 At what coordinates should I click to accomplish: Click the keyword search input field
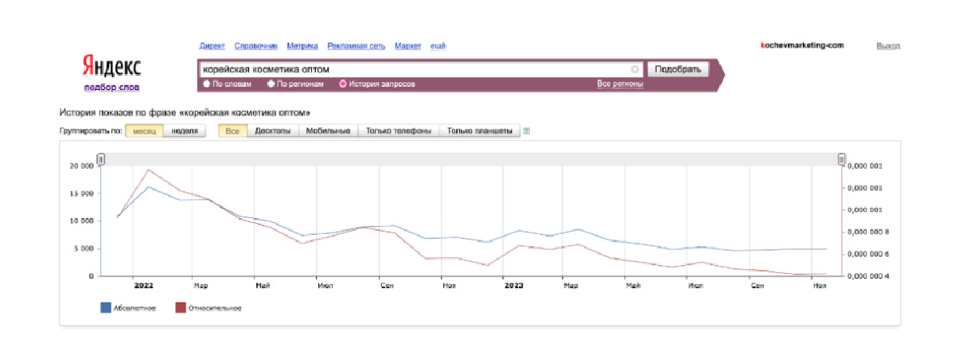click(414, 69)
